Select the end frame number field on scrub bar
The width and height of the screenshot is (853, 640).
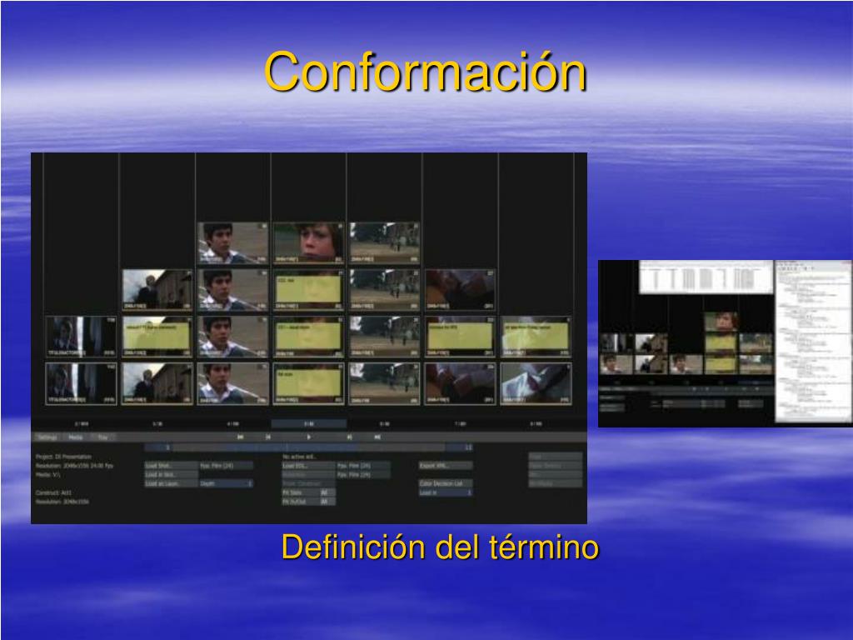[x=459, y=447]
